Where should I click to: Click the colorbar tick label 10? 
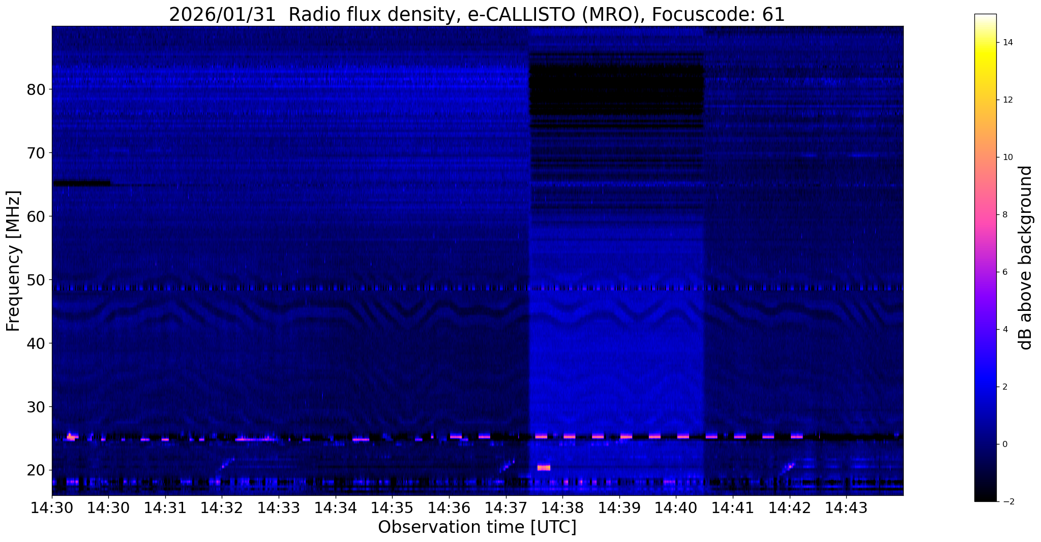click(1007, 157)
